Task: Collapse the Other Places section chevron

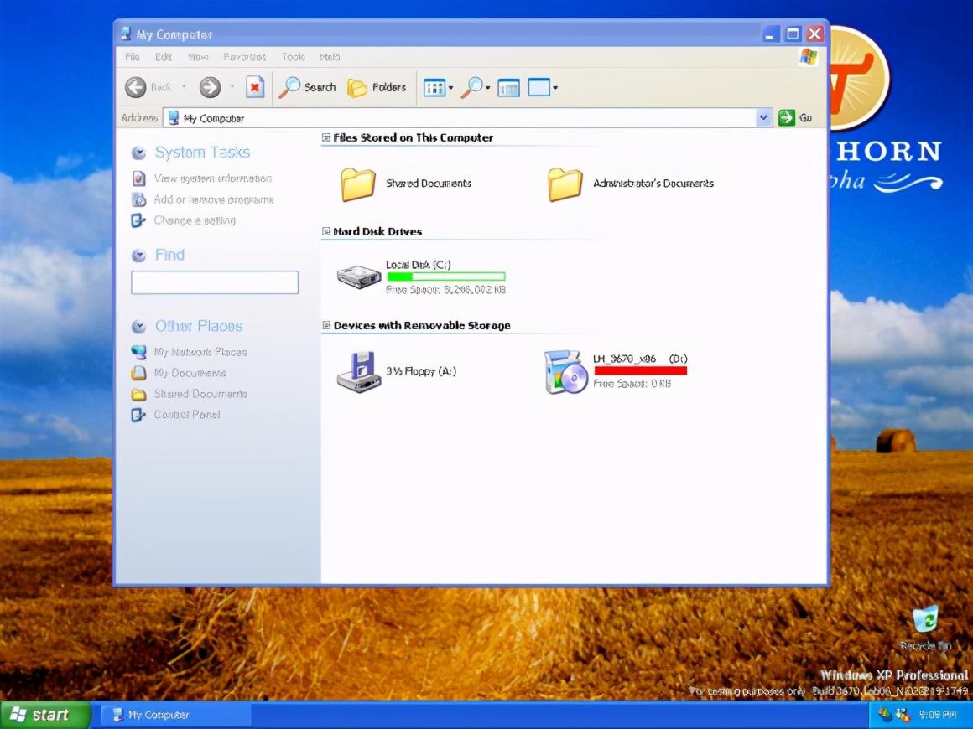Action: [x=139, y=326]
